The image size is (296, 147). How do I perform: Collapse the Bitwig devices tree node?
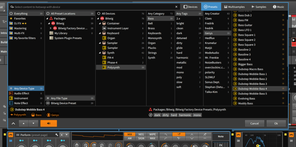pos(98,18)
